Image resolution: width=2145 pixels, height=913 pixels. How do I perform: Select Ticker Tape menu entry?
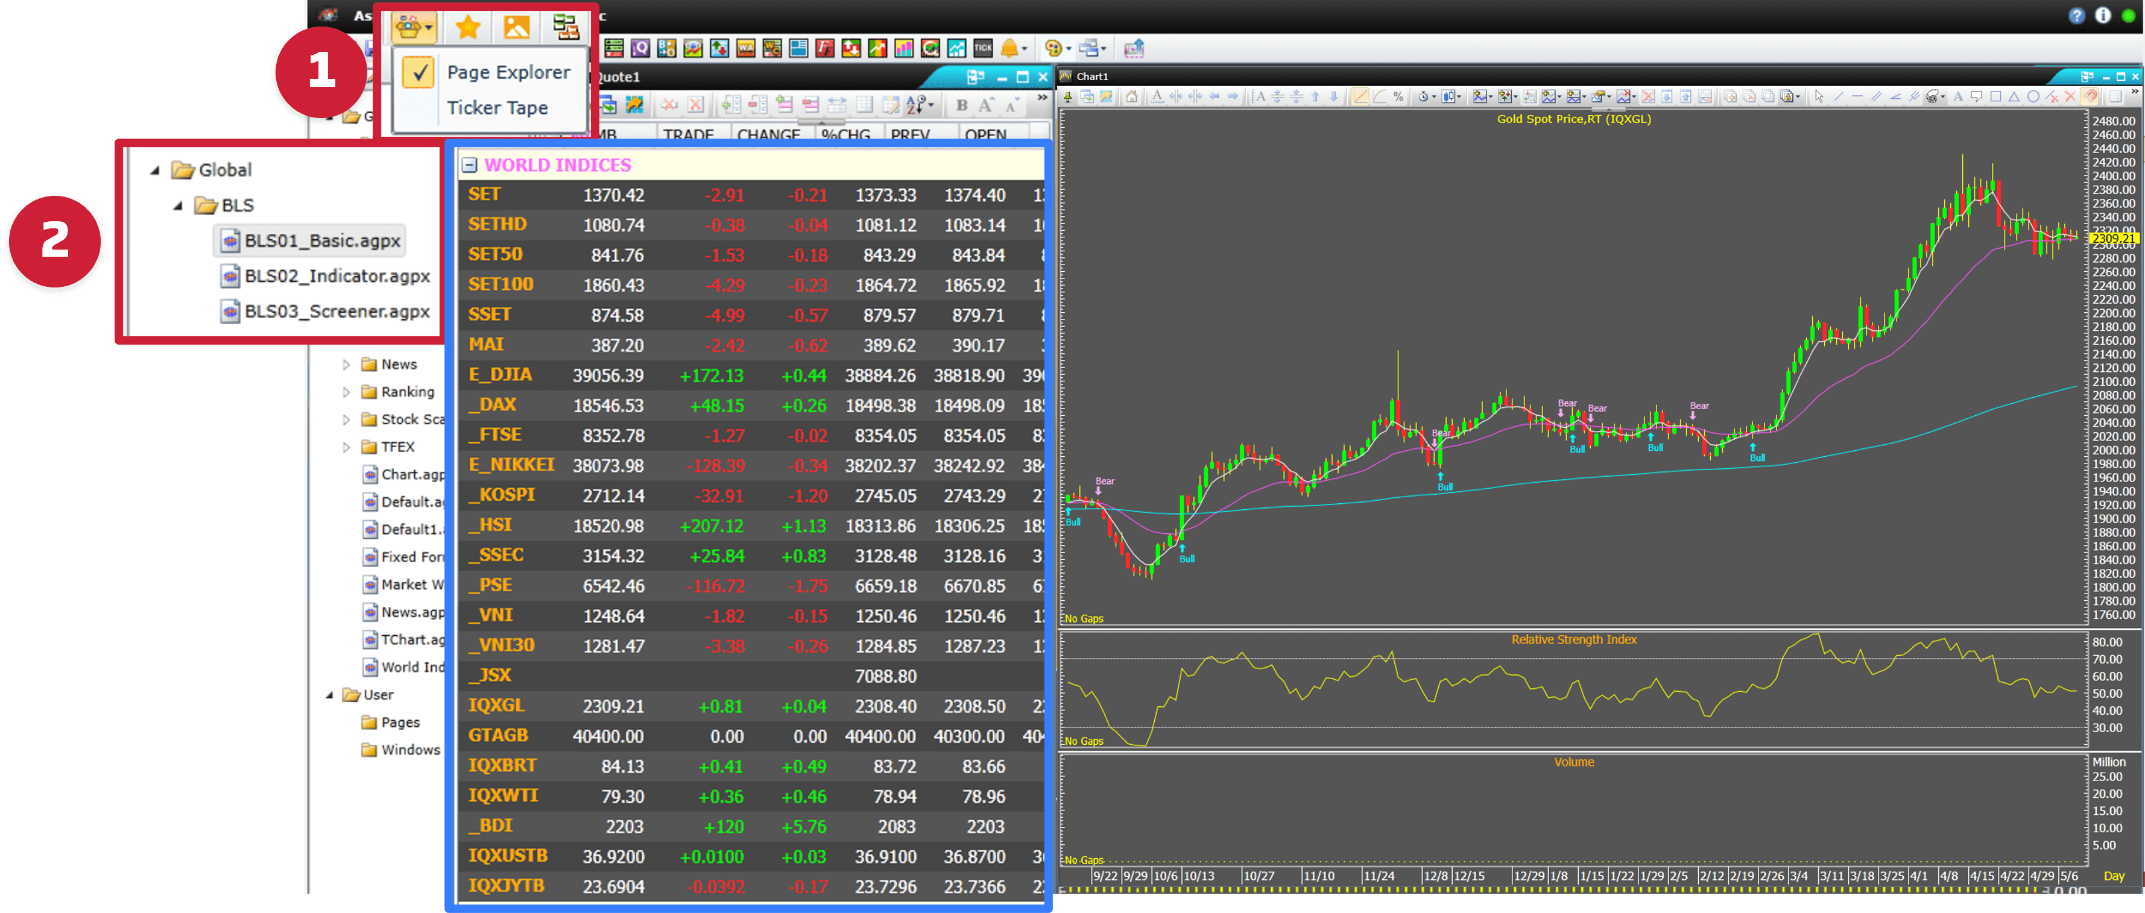497,108
